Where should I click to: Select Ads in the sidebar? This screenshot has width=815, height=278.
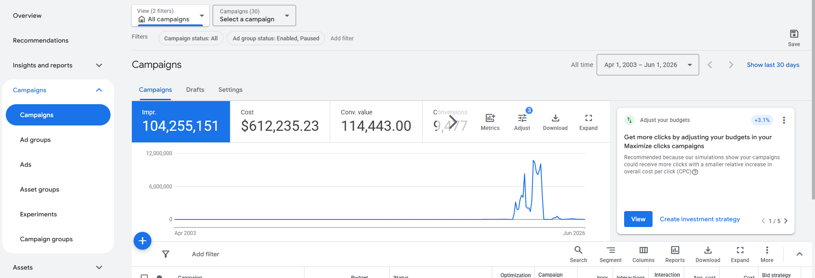26,164
